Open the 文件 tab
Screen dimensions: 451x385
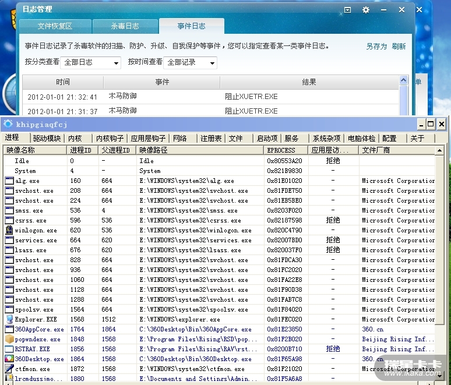(x=235, y=138)
